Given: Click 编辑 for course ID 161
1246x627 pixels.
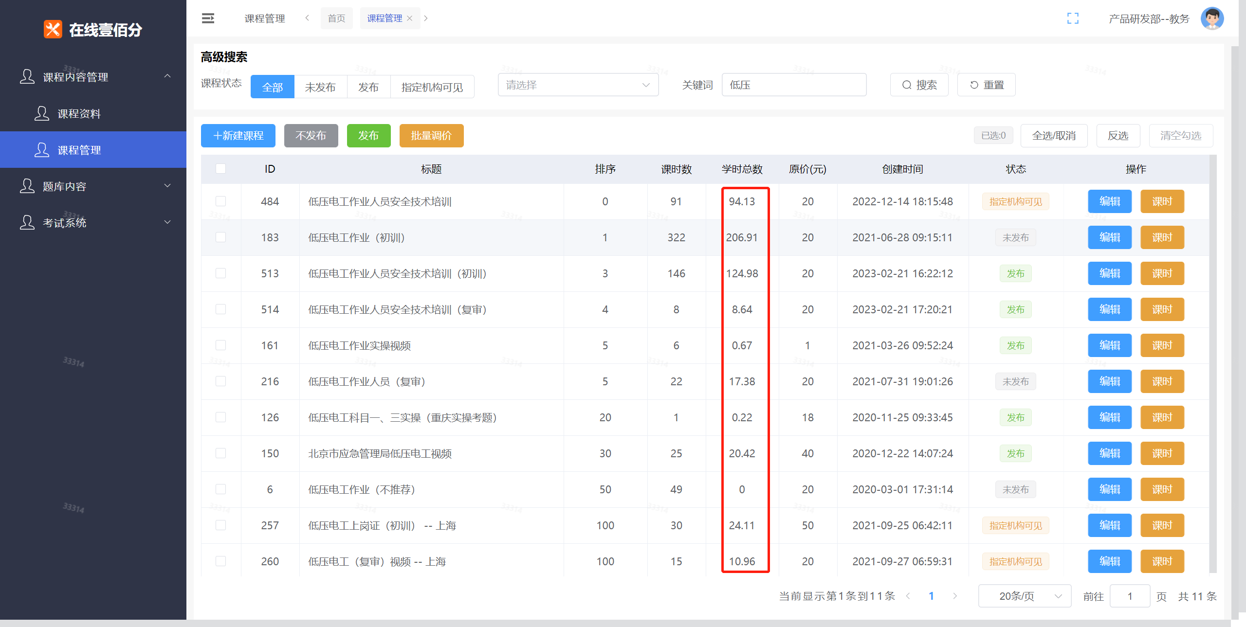Looking at the screenshot, I should click(x=1110, y=345).
